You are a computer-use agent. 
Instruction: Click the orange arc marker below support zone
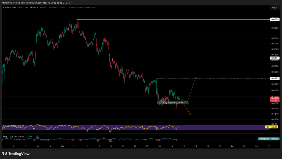[x=176, y=109]
